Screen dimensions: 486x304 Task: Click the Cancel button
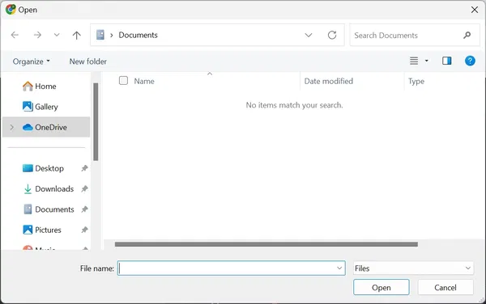pyautogui.click(x=446, y=287)
